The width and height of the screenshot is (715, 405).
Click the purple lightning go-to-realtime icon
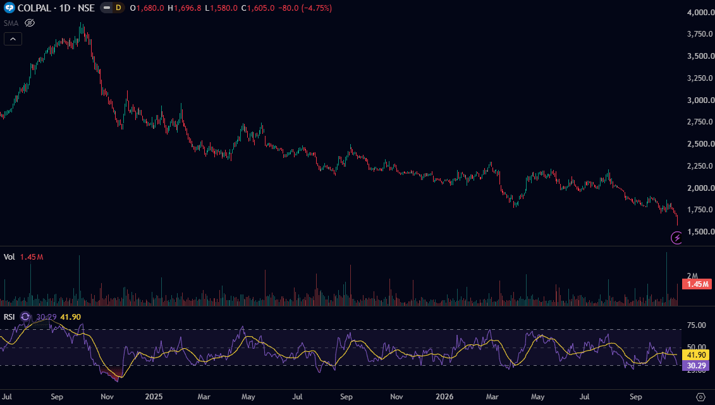676,238
